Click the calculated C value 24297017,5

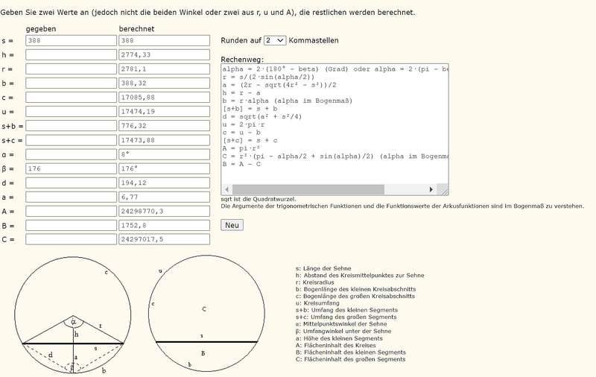coord(164,239)
